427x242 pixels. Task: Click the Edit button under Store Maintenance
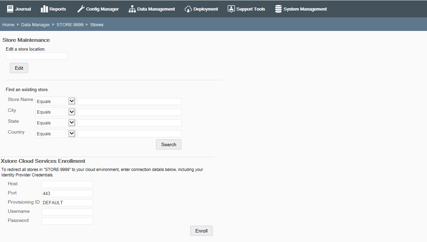tap(19, 68)
